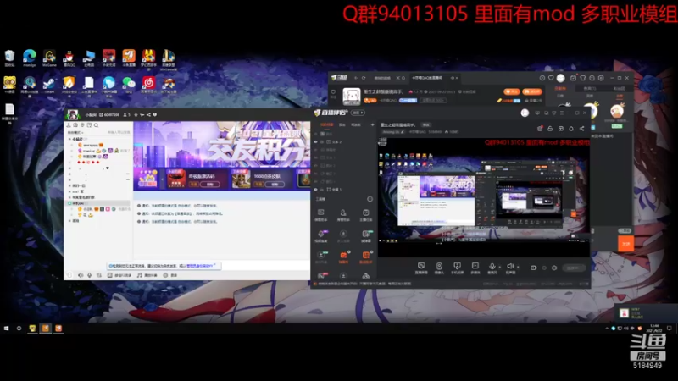Share the YY channel via the share icon
This screenshot has height=381, width=678.
coord(148,115)
